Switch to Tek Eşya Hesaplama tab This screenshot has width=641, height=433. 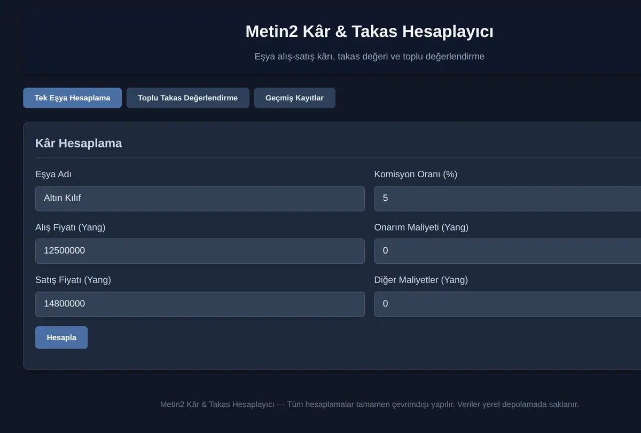tap(72, 98)
